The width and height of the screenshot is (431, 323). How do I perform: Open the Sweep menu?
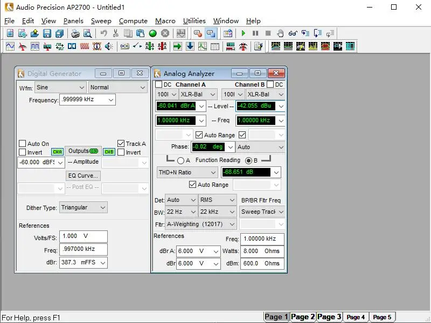[101, 21]
